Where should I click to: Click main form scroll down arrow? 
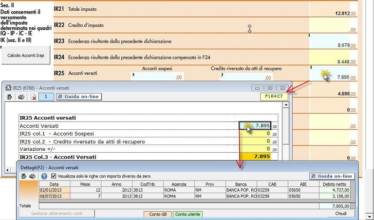click(x=370, y=216)
